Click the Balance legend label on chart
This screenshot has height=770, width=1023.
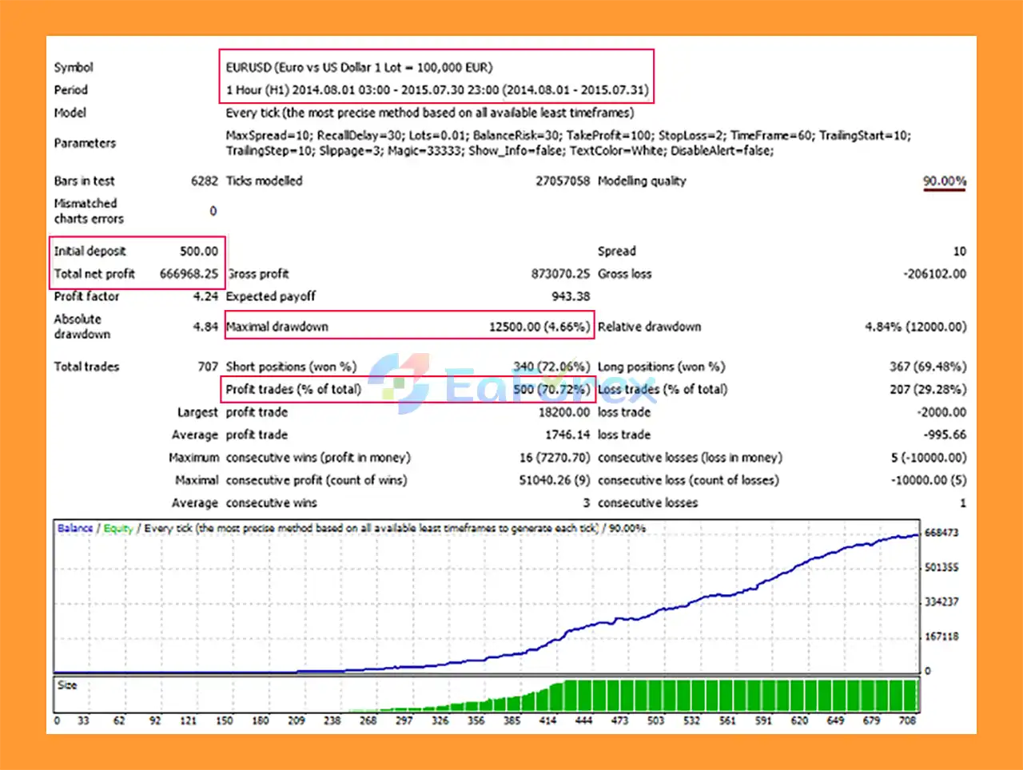[x=75, y=528]
